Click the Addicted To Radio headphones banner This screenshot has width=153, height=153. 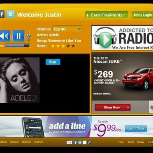(122, 38)
